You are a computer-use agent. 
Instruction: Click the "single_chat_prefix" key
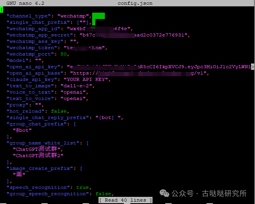pos(38,23)
